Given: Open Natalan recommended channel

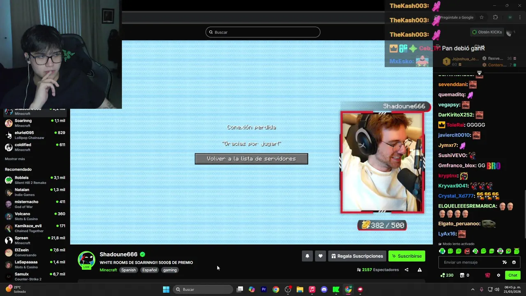Looking at the screenshot, I should [x=35, y=192].
